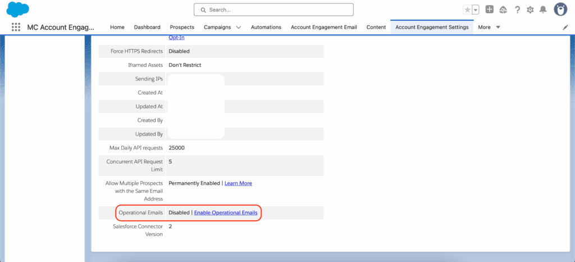Open the Automations tab

[266, 27]
